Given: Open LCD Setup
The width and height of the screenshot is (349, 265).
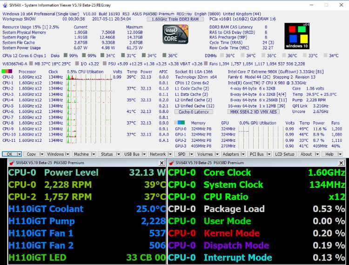Looking at the screenshot, I should (285, 154).
